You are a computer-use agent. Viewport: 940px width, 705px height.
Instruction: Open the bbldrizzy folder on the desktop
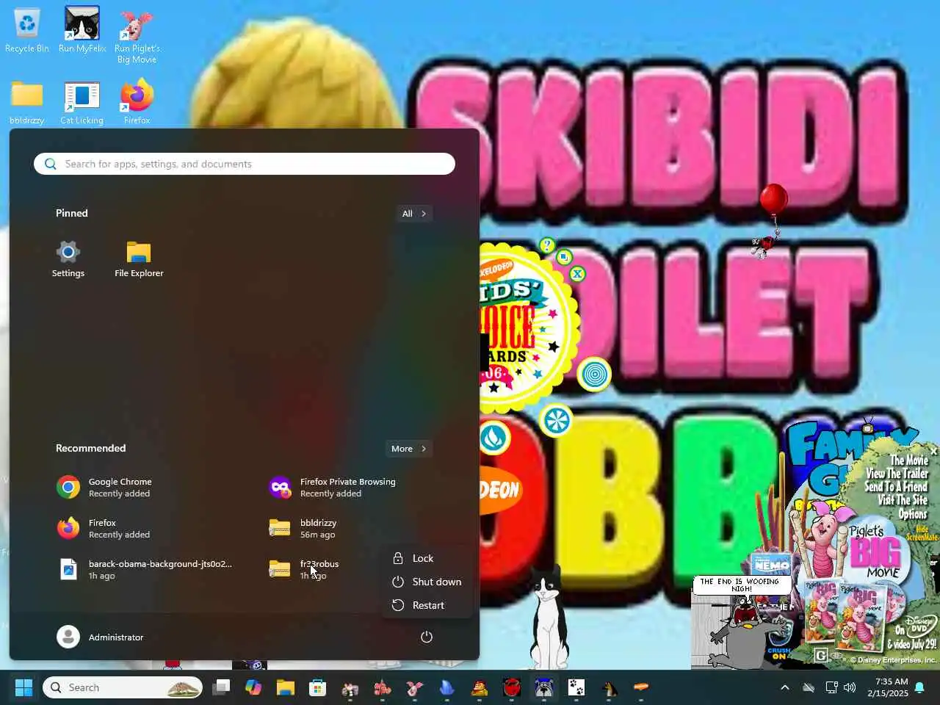tap(27, 102)
